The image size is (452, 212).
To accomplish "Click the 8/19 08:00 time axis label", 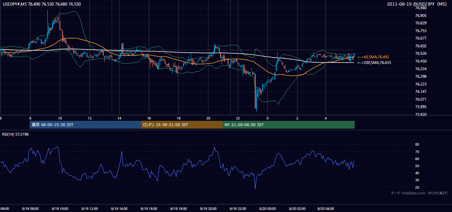I will 30,209.
